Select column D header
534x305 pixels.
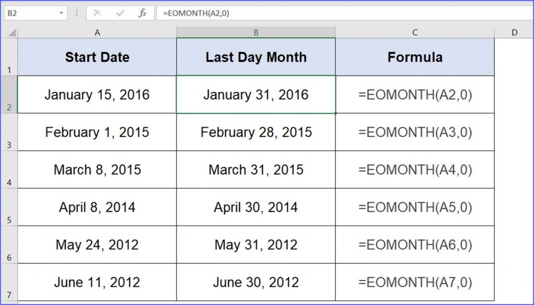coord(514,33)
